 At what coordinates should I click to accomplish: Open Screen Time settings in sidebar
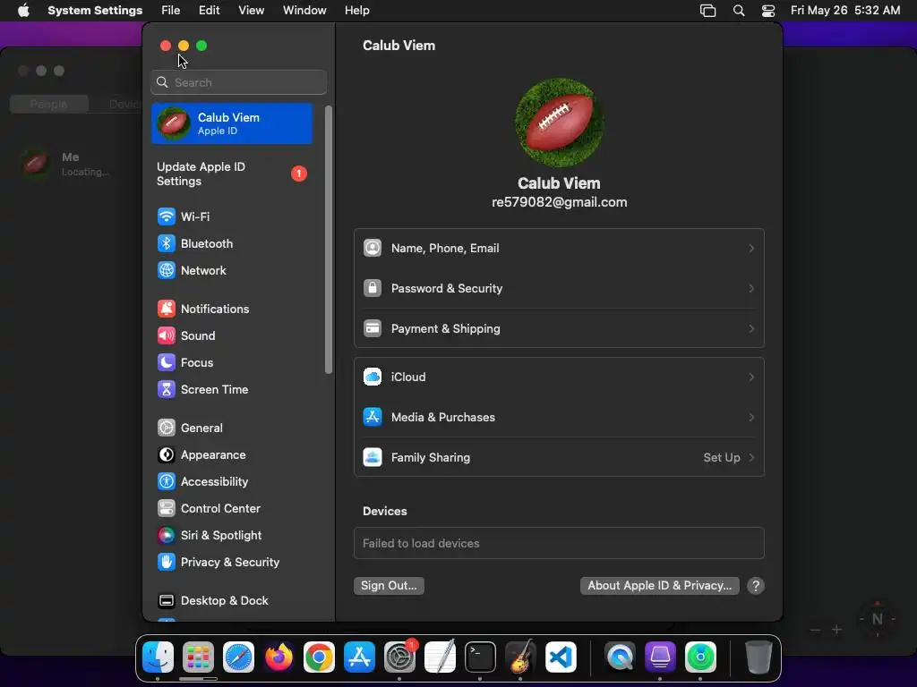click(x=232, y=390)
